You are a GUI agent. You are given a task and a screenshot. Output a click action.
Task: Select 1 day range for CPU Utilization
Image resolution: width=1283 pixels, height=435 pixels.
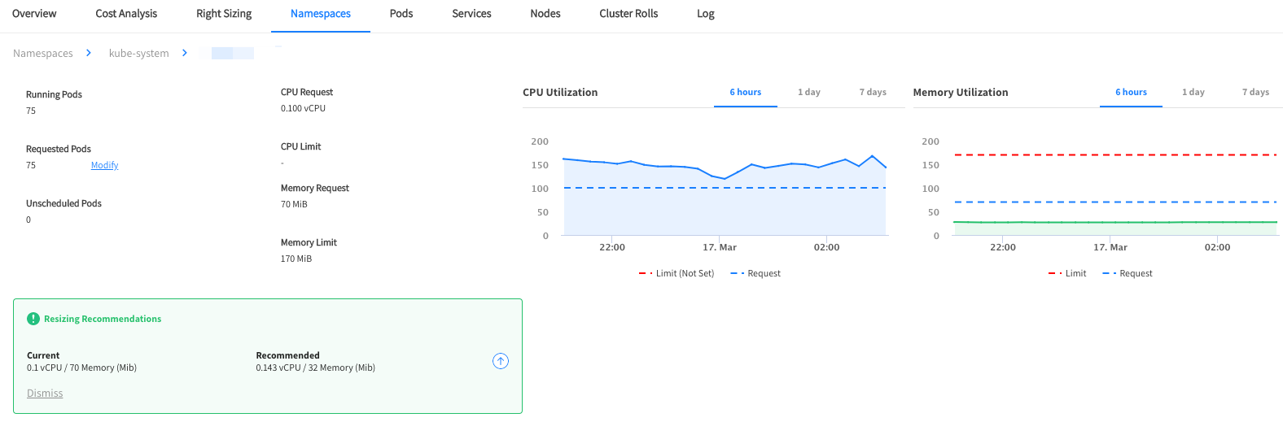809,92
